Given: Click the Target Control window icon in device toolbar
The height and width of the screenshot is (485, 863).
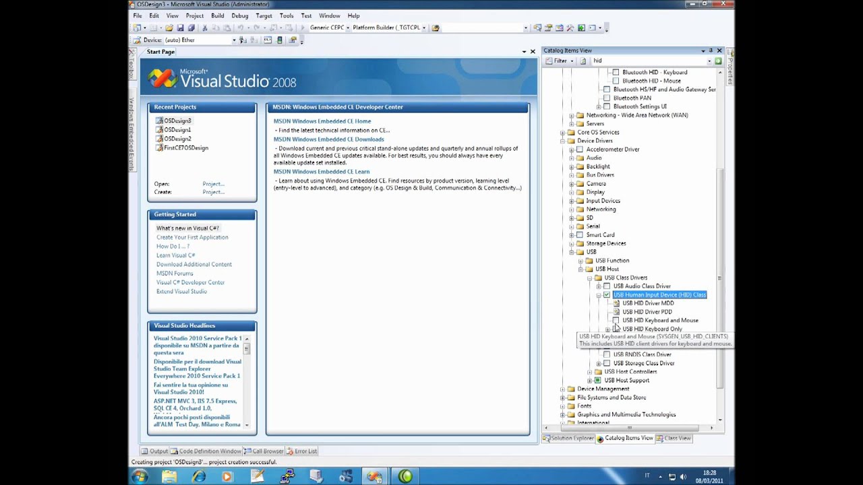Looking at the screenshot, I should pos(268,40).
